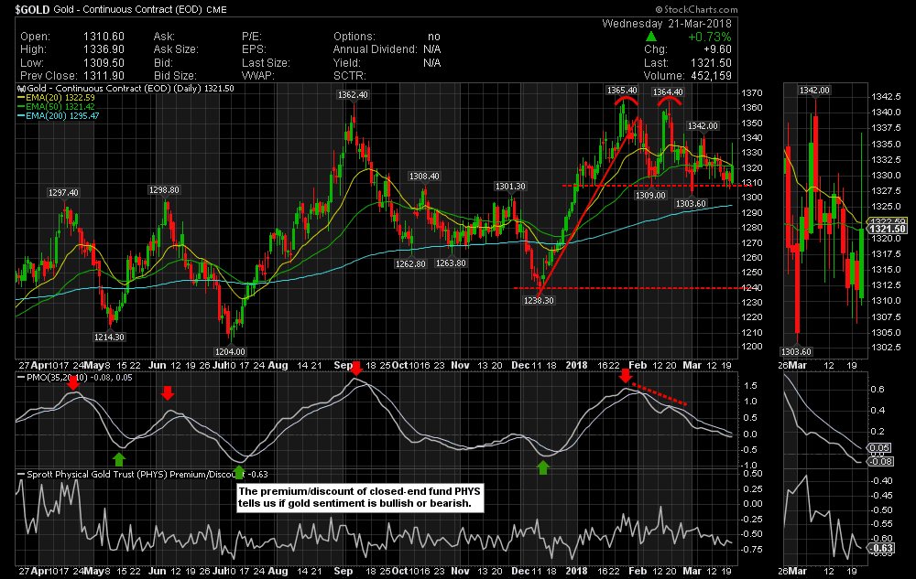Click the 1309.00 support label
916x579 pixels.
tap(650, 196)
